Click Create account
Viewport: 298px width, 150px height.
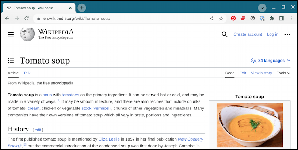[x=248, y=34]
